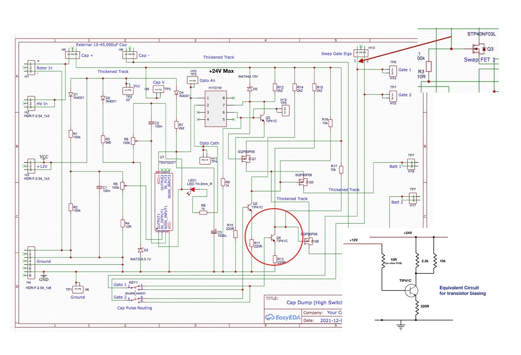Select resistor R8 1k
The height and width of the screenshot is (355, 521).
pos(203,213)
